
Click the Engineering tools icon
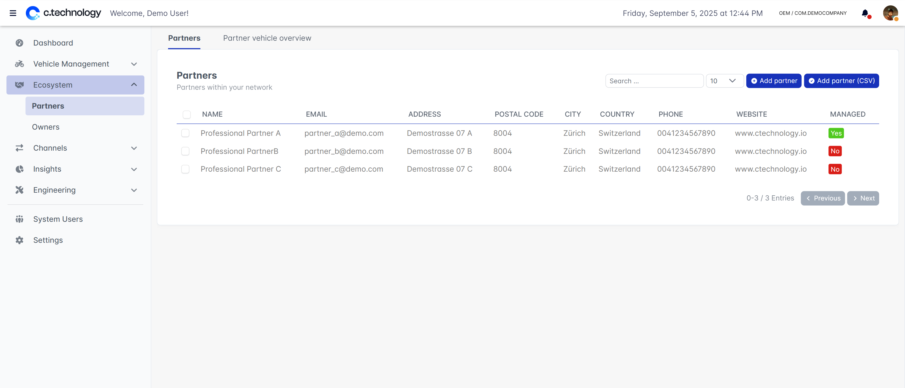click(19, 190)
